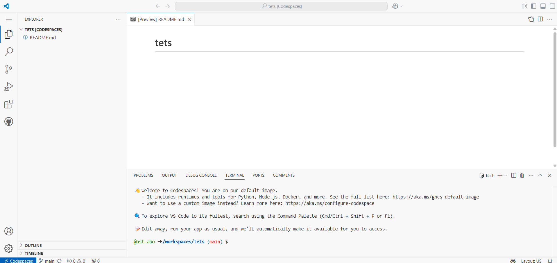
Task: Open the new terminal launch profile dropdown
Action: 506,176
